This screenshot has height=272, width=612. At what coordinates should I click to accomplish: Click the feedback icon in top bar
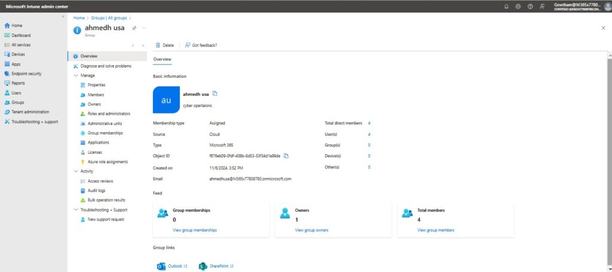[x=542, y=7]
